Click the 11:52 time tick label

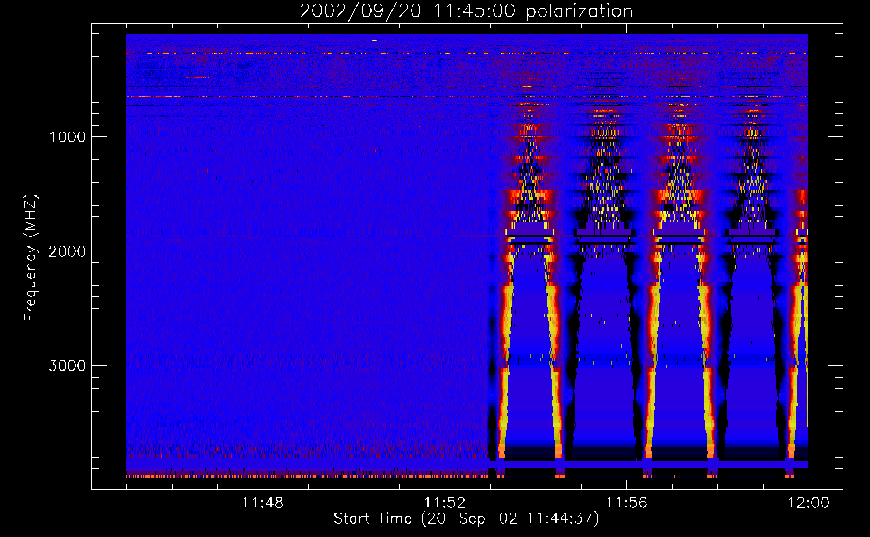pyautogui.click(x=445, y=503)
